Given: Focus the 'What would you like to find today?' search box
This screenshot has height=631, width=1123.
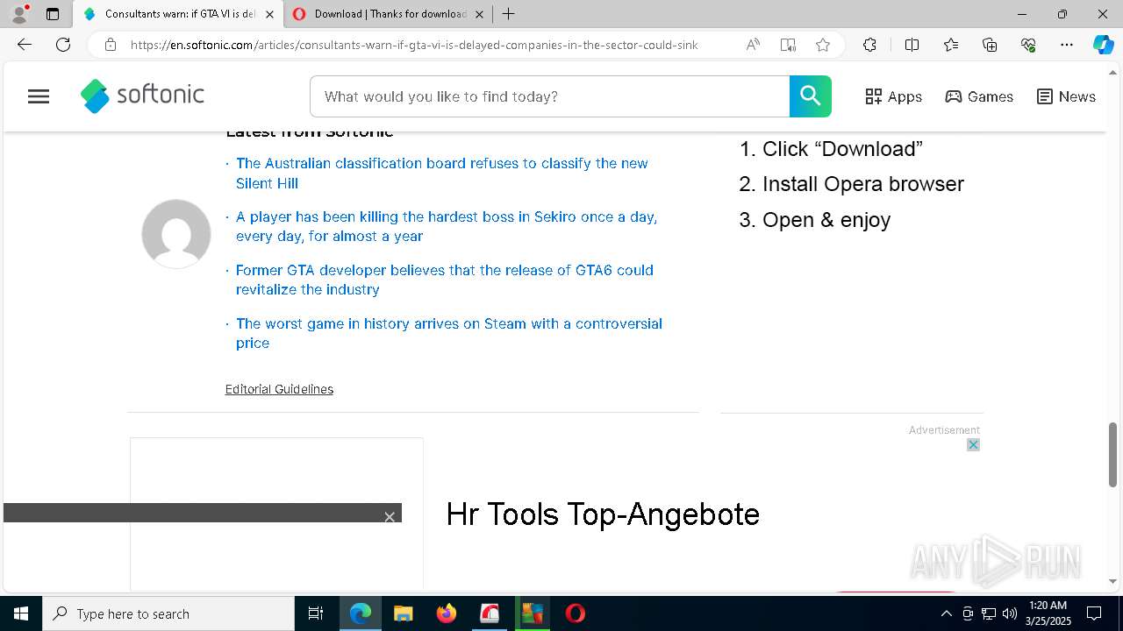Looking at the screenshot, I should [x=550, y=96].
